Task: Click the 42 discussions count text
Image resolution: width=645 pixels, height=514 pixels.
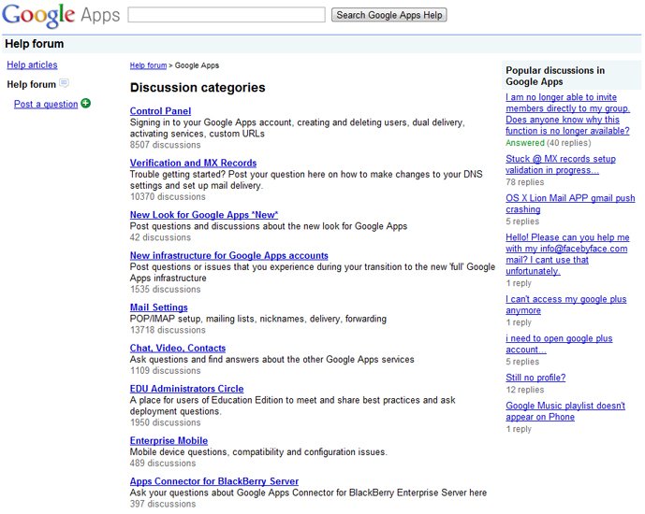Action: pyautogui.click(x=160, y=237)
